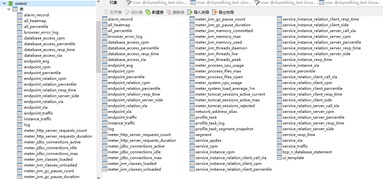The width and height of the screenshot is (383, 179).
Task: Select endpoint_avg icon in the sidebar tree
Action: pyautogui.click(x=20, y=61)
